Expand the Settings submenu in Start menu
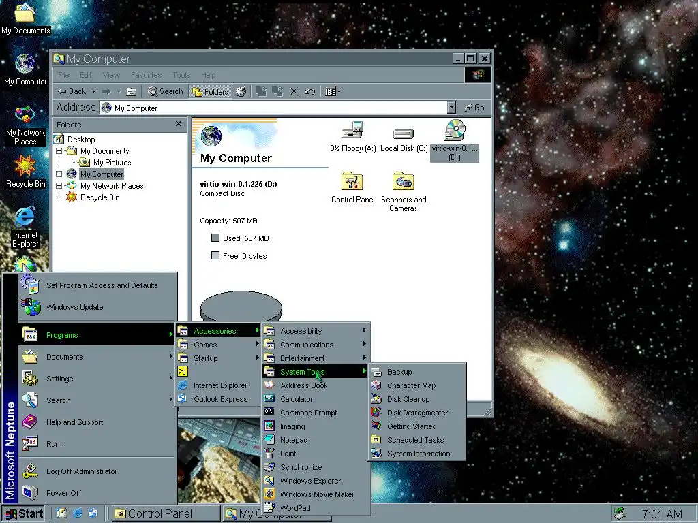The width and height of the screenshot is (698, 523). tap(97, 379)
